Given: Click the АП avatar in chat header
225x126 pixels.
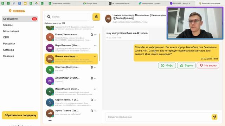Looking at the screenshot, I should (x=108, y=19).
